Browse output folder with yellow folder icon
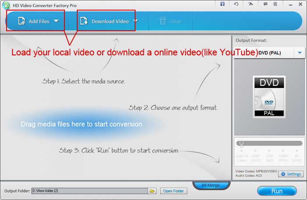307x200 pixels. point(152,191)
